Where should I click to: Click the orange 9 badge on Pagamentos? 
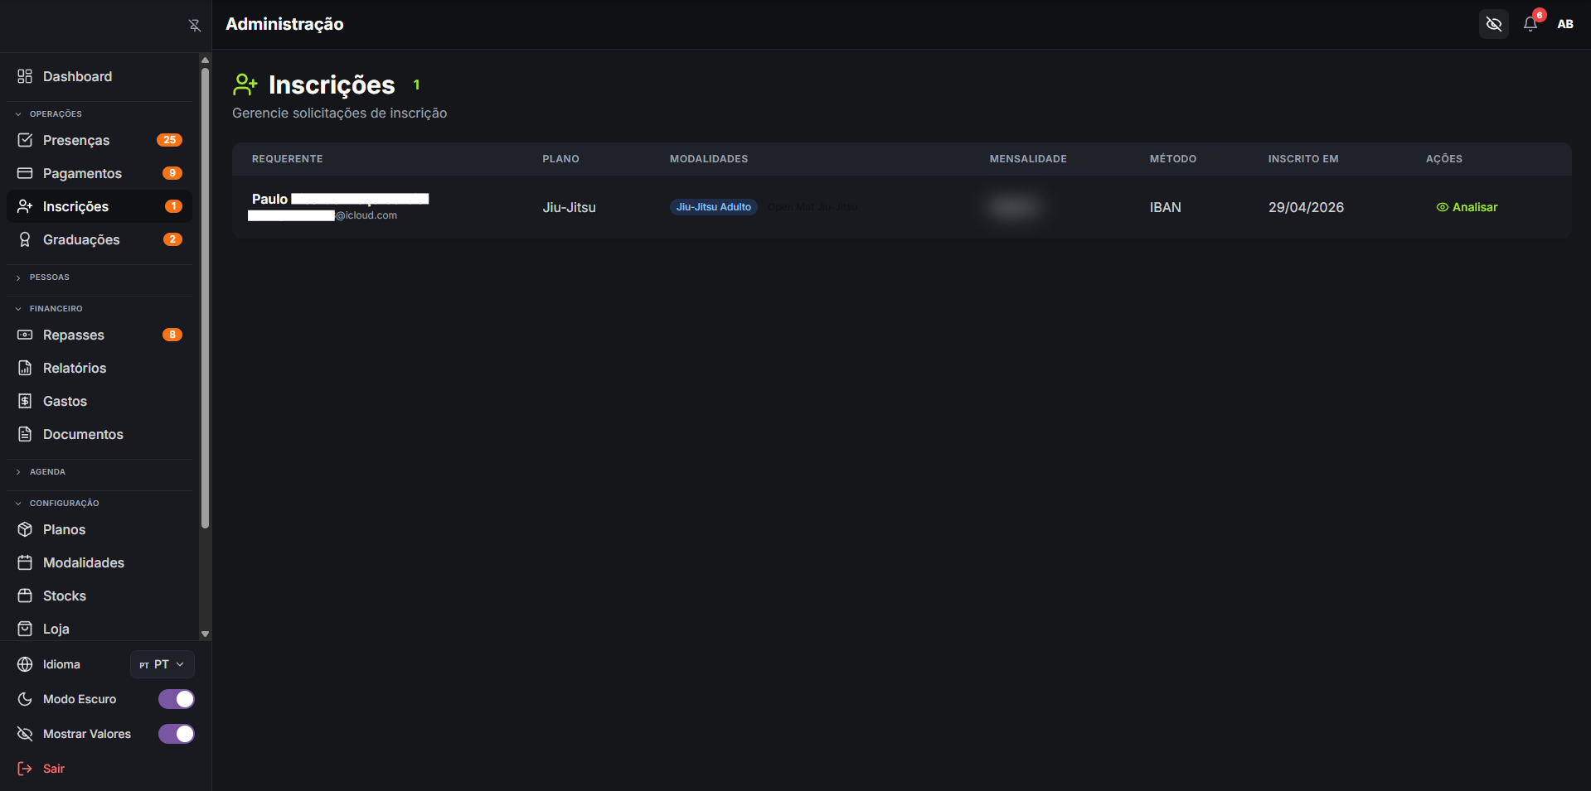[x=172, y=173]
